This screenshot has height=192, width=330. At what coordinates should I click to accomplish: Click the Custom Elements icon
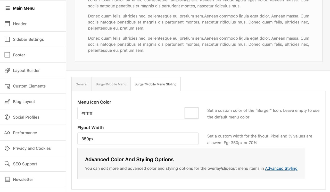point(7,86)
